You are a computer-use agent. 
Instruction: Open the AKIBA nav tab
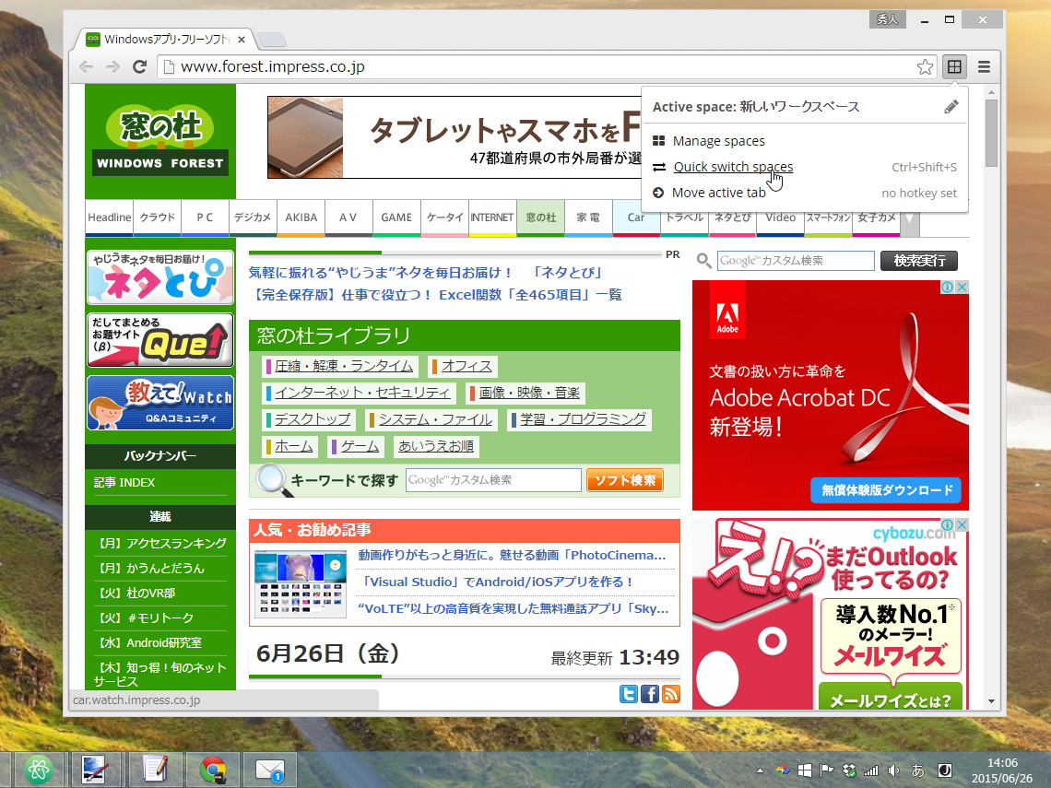(x=301, y=218)
